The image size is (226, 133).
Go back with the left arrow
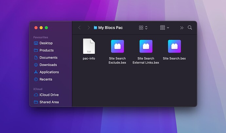coord(79,28)
